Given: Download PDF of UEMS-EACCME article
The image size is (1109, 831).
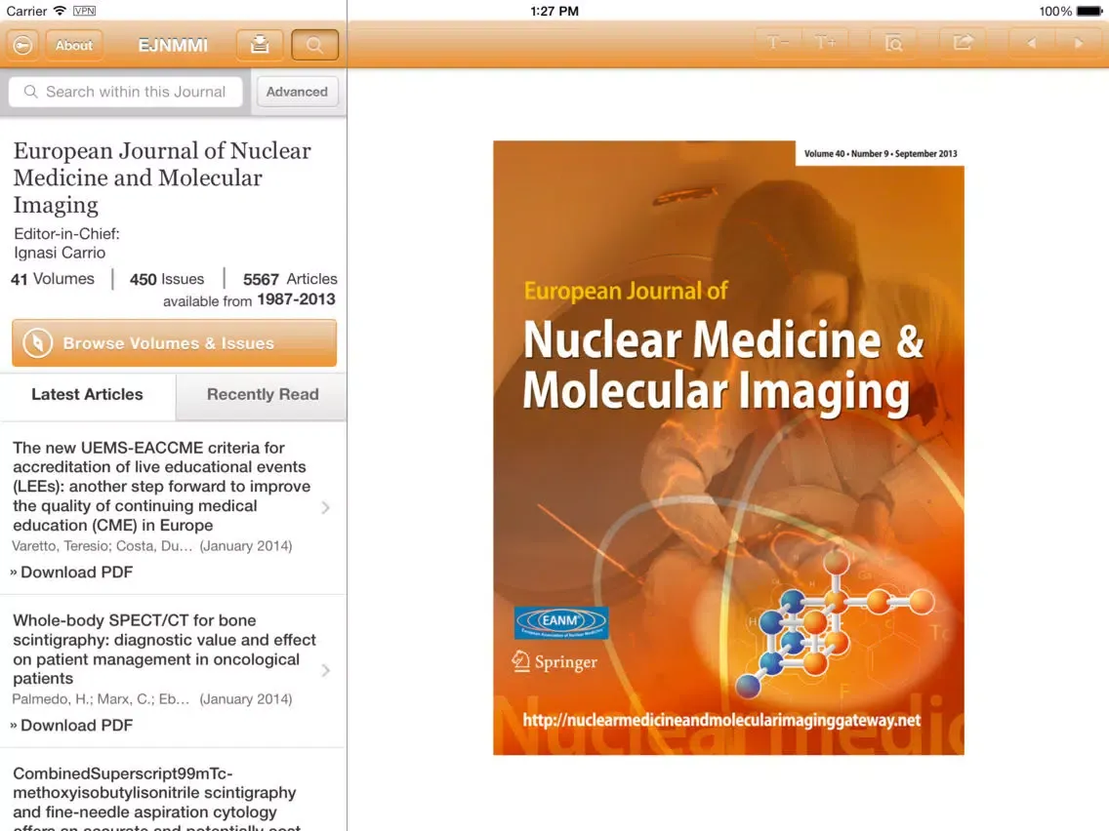Looking at the screenshot, I should tap(75, 573).
